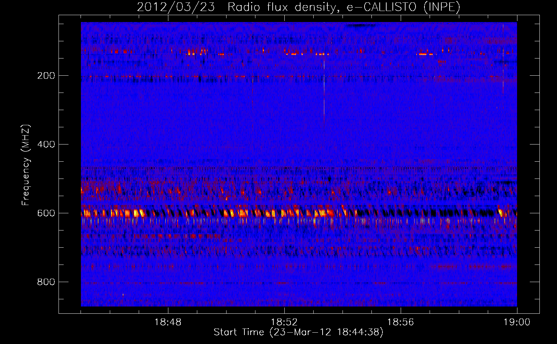Click the 18:56 time tick label
The width and height of the screenshot is (557, 344).
tap(401, 322)
